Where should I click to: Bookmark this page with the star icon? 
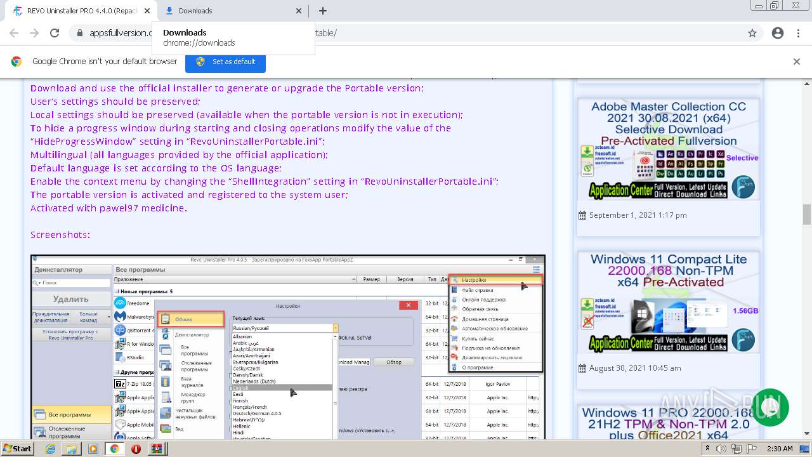coord(752,33)
